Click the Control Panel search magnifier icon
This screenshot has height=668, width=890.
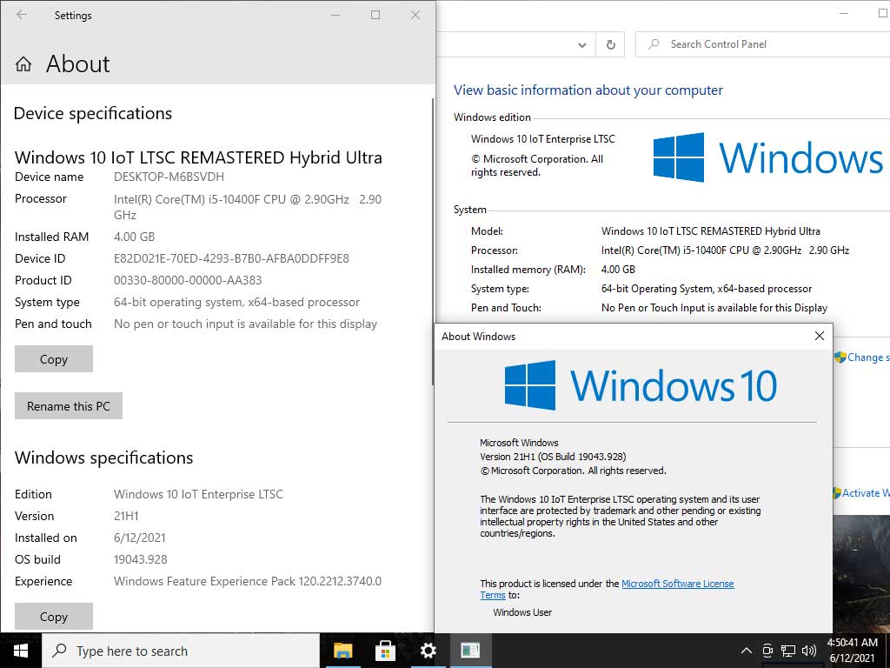pyautogui.click(x=654, y=43)
